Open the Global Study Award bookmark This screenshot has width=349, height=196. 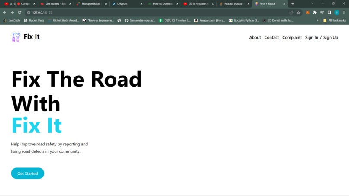[x=63, y=20]
